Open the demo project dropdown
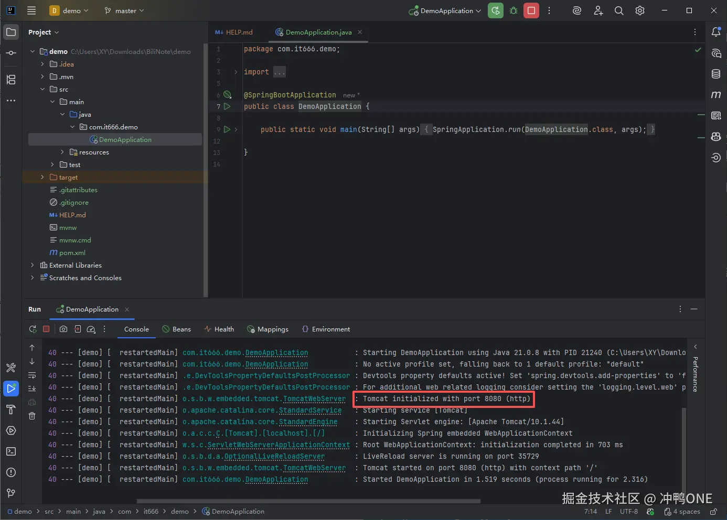The width and height of the screenshot is (727, 520). pyautogui.click(x=69, y=10)
